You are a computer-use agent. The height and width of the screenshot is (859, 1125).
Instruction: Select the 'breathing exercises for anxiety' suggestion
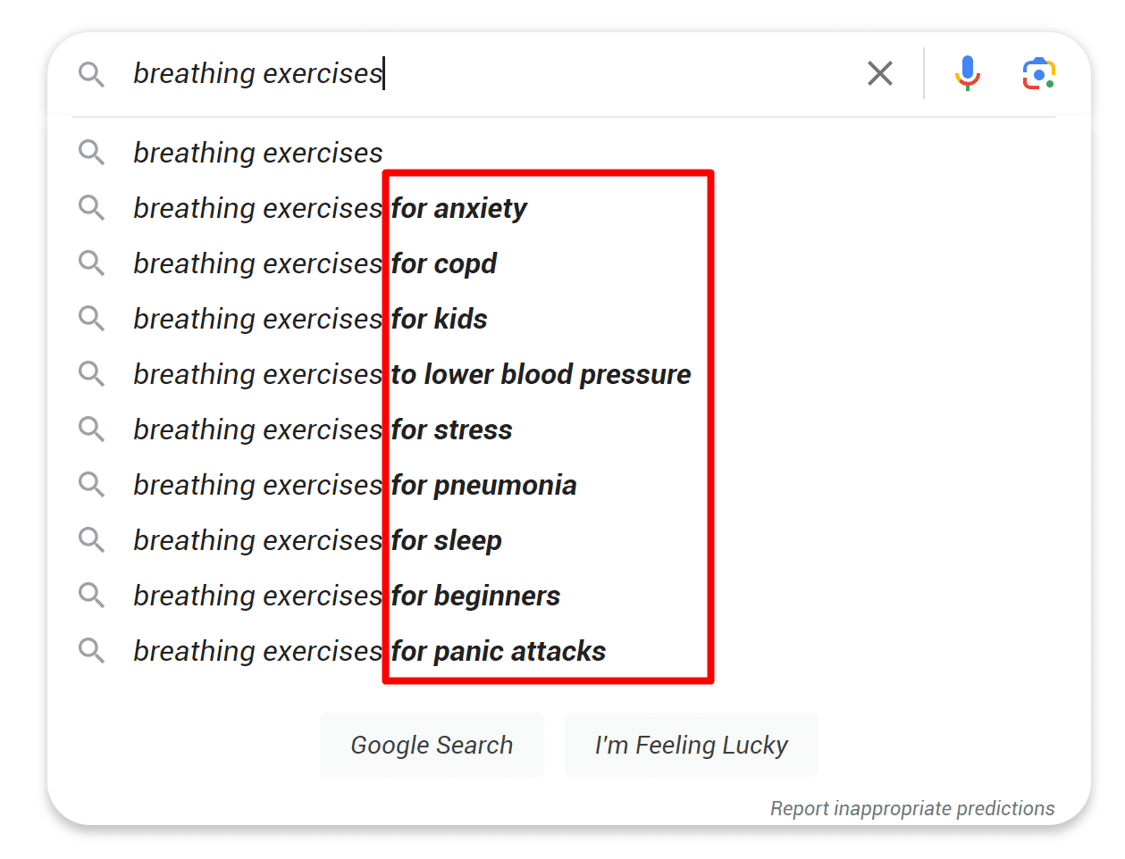coord(329,207)
